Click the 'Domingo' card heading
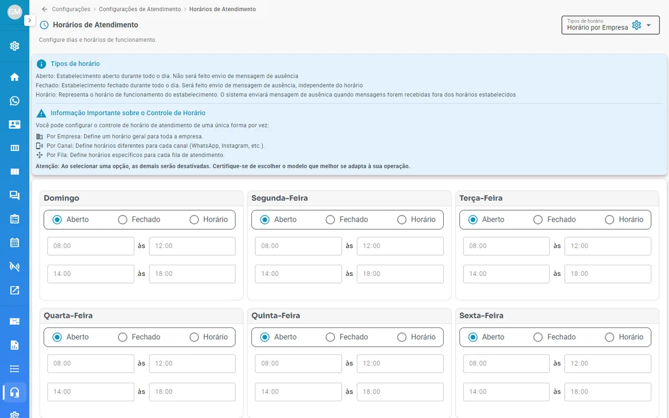 click(61, 198)
